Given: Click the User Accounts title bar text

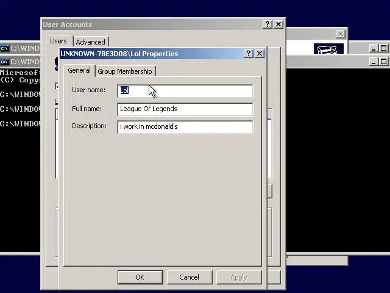Looking at the screenshot, I should 68,24.
